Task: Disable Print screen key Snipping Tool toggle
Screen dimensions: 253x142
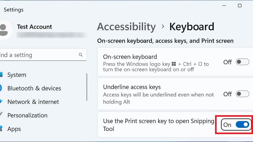Action: click(243, 125)
